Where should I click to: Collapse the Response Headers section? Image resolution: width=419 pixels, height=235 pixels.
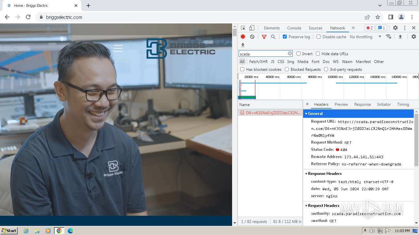click(324, 174)
